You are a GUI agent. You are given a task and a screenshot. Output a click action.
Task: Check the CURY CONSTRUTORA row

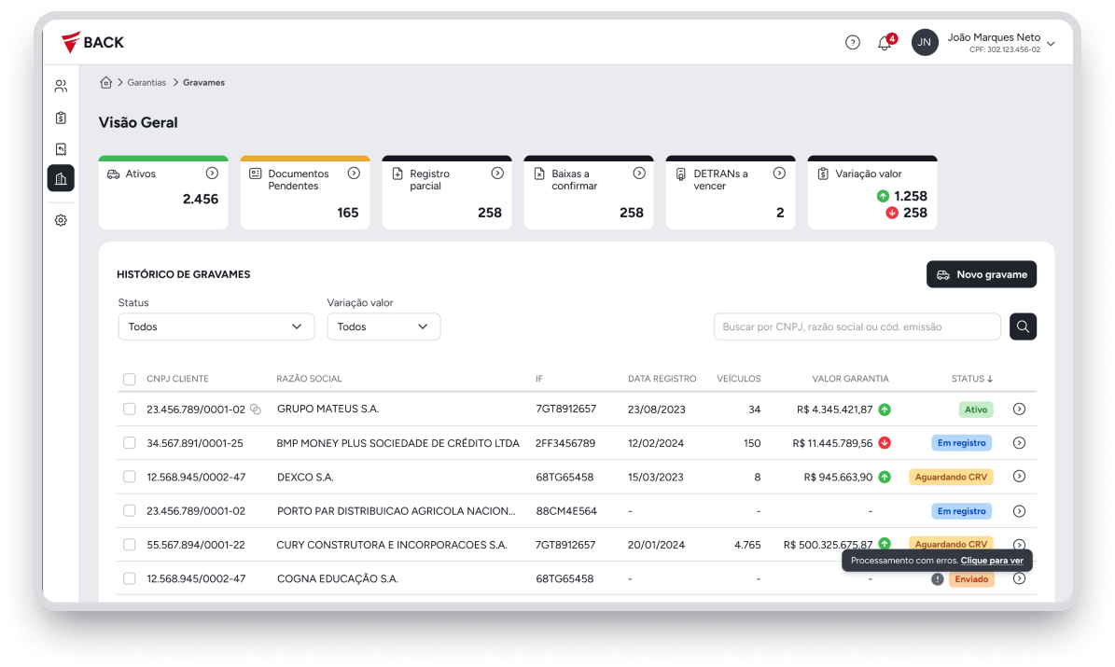pos(130,545)
